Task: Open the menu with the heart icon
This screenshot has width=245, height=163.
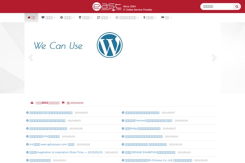Action: click(48, 18)
